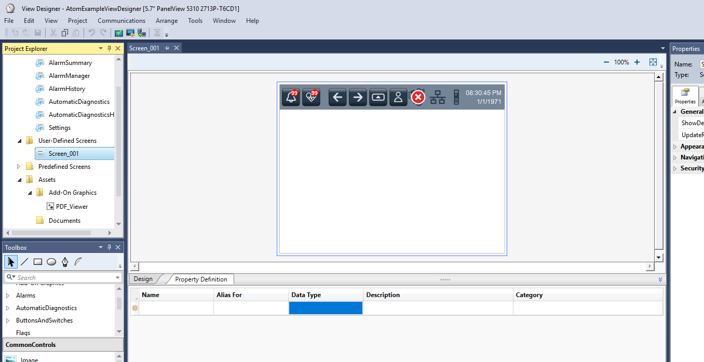
Task: Select the Ellipse tool in the Toolbox
Action: click(x=51, y=261)
